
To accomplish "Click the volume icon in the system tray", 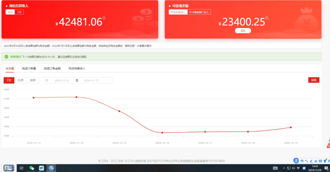I will (293, 168).
